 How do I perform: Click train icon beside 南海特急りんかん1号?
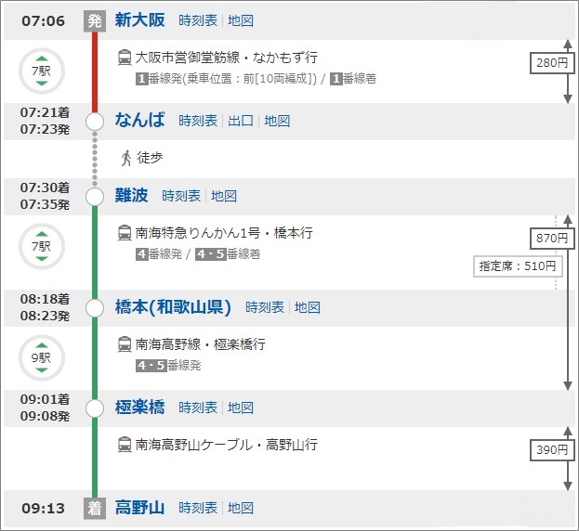coord(125,233)
